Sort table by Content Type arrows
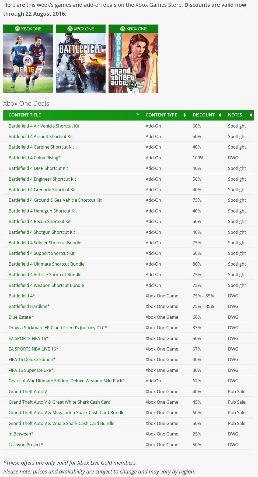Viewport: 258px width, 477px height. pyautogui.click(x=184, y=115)
